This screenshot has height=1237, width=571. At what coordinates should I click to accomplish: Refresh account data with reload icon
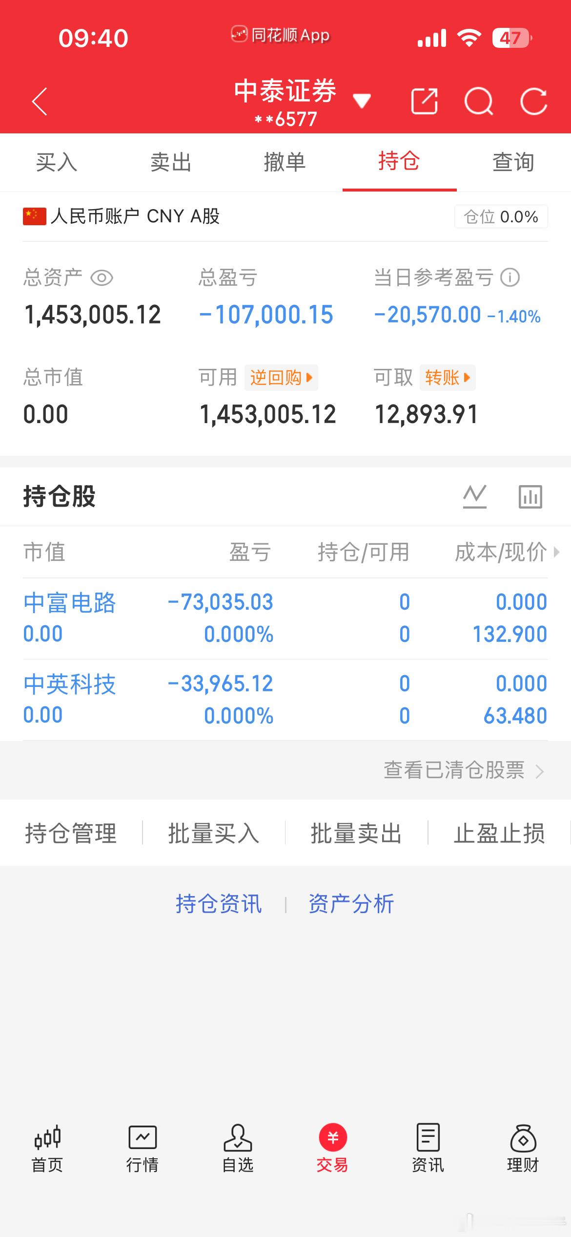point(533,101)
